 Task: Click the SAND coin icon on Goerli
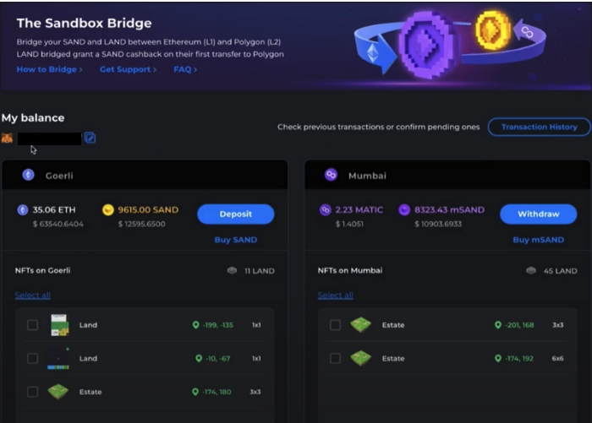point(107,210)
